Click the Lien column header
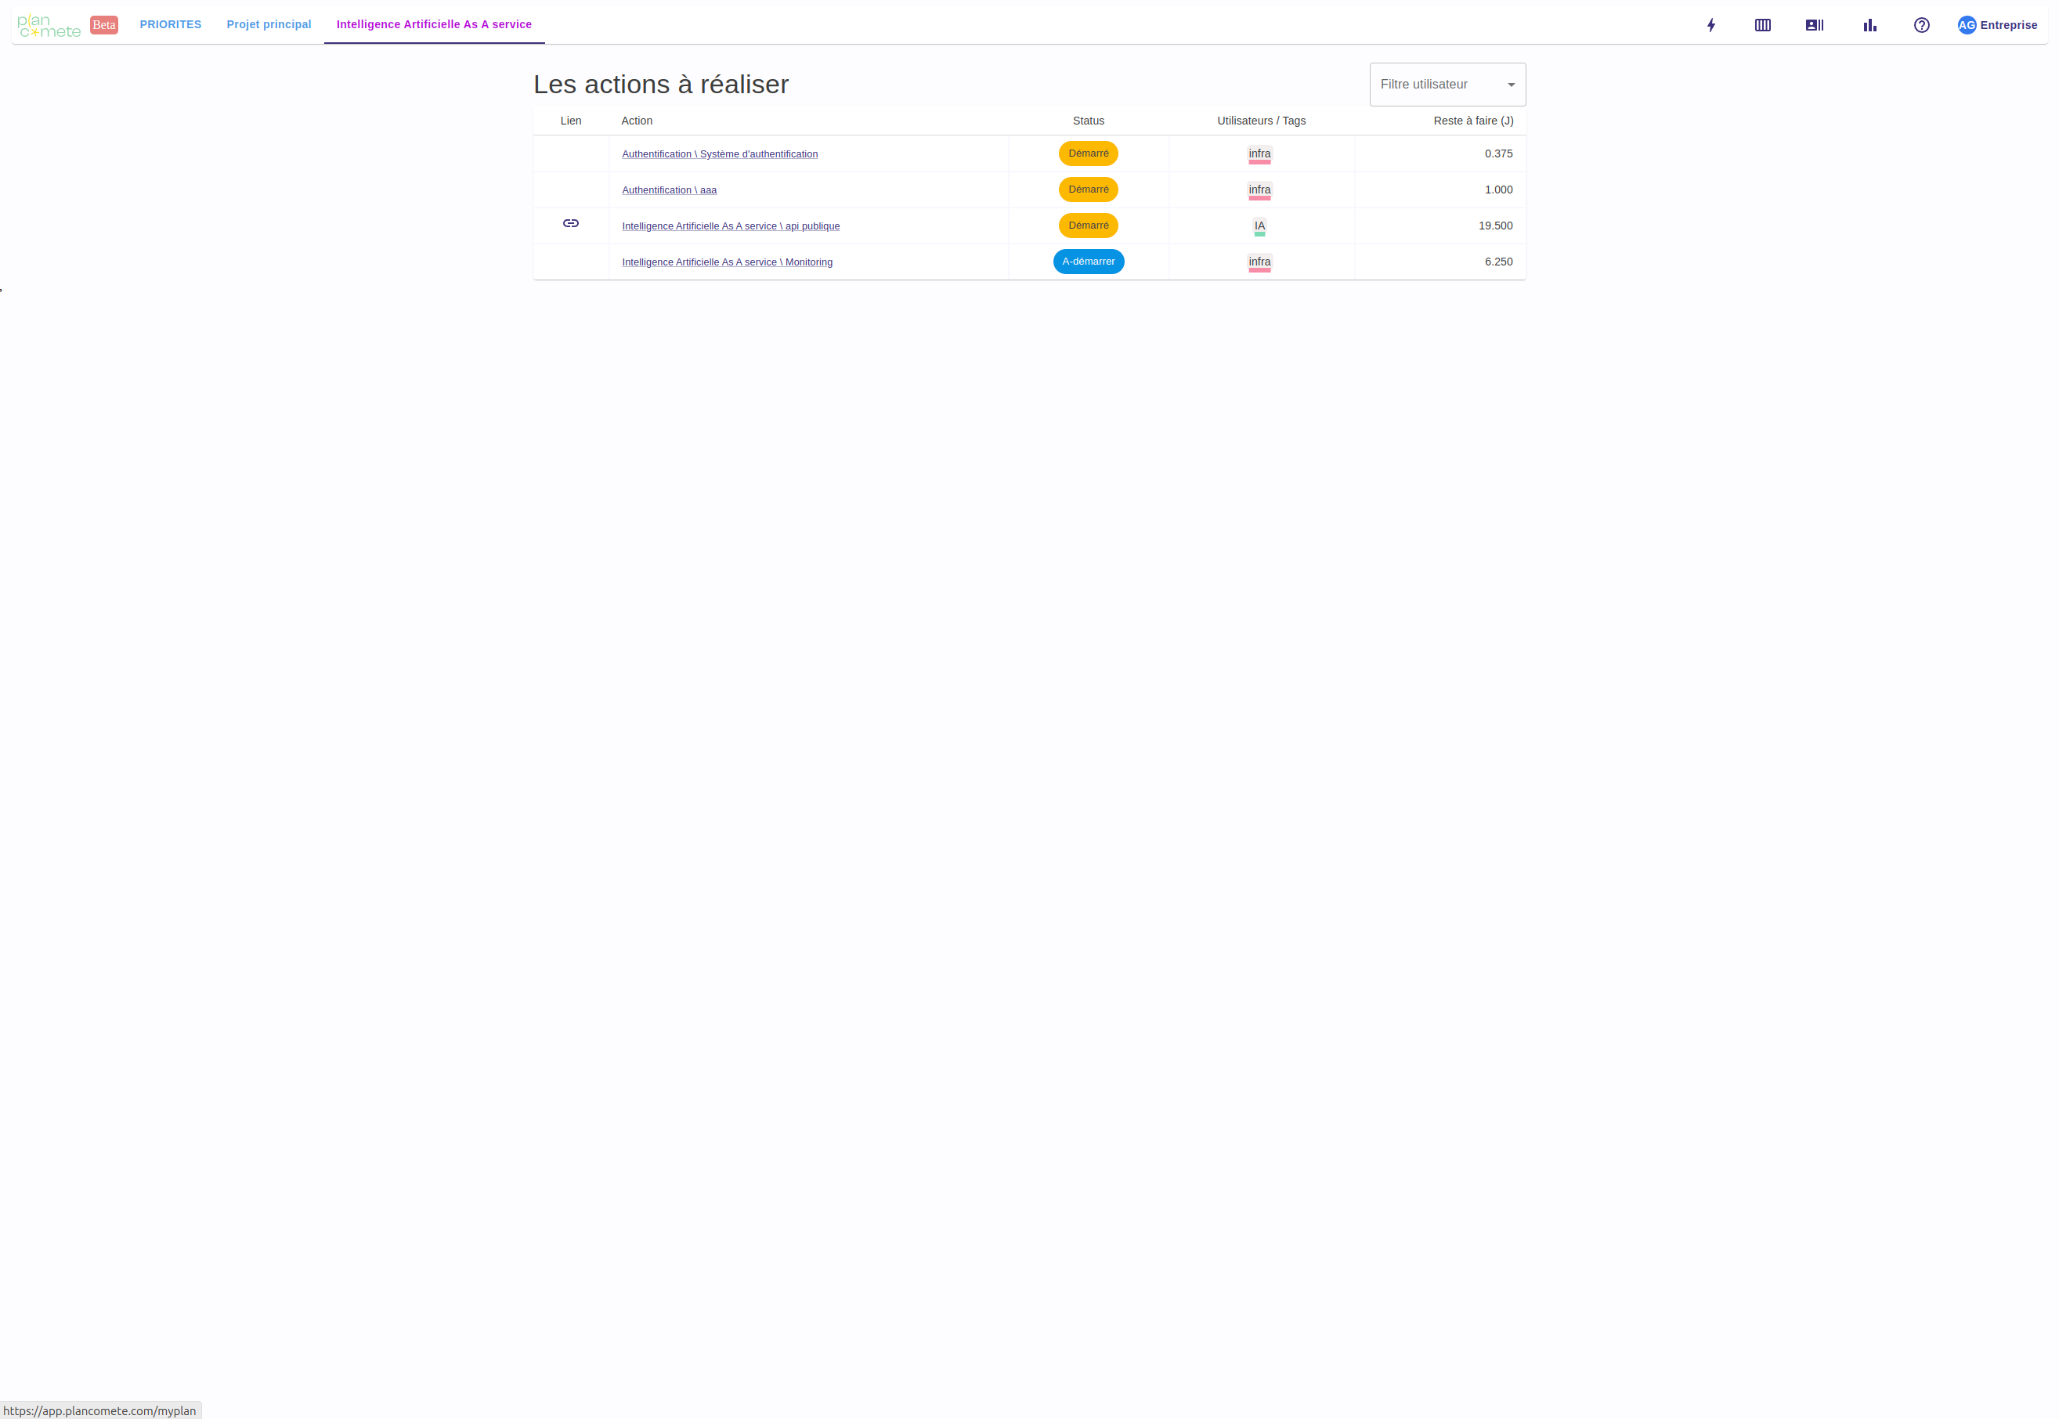 coord(571,121)
